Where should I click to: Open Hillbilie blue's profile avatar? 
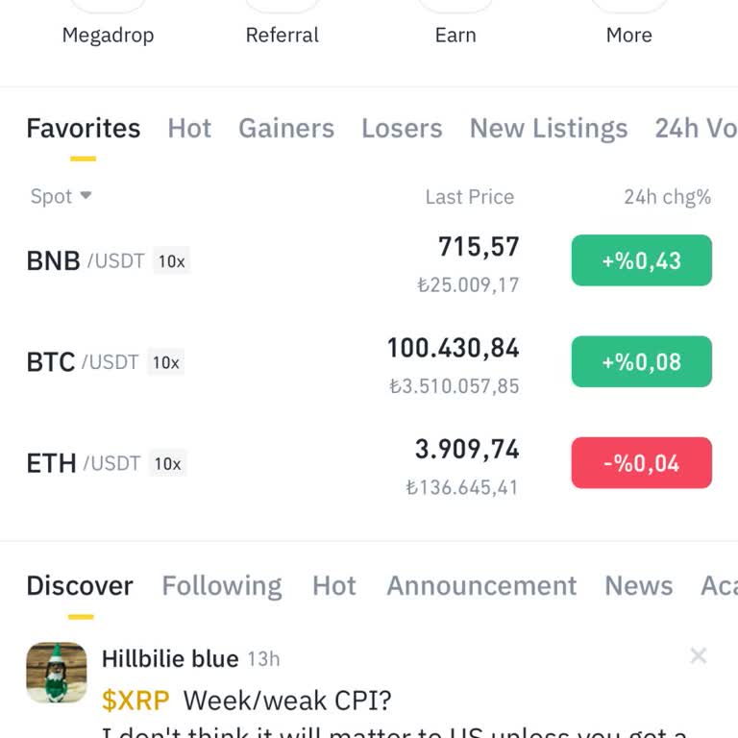[57, 673]
